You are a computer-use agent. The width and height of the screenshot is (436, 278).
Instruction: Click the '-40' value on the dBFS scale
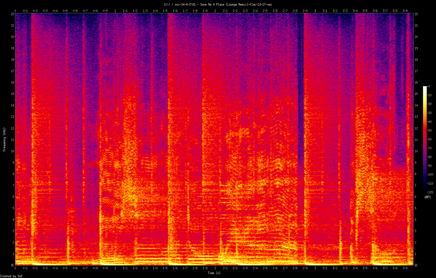[429, 122]
